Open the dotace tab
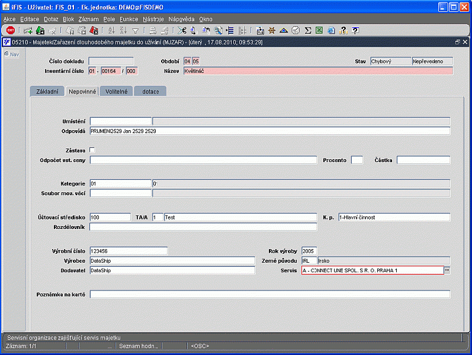The height and width of the screenshot is (355, 472). 150,91
